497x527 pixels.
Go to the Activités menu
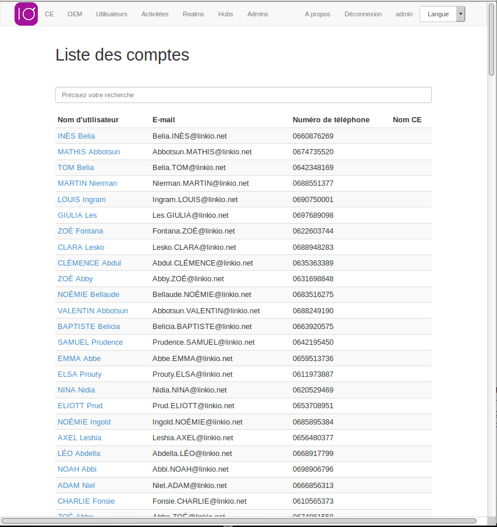155,14
